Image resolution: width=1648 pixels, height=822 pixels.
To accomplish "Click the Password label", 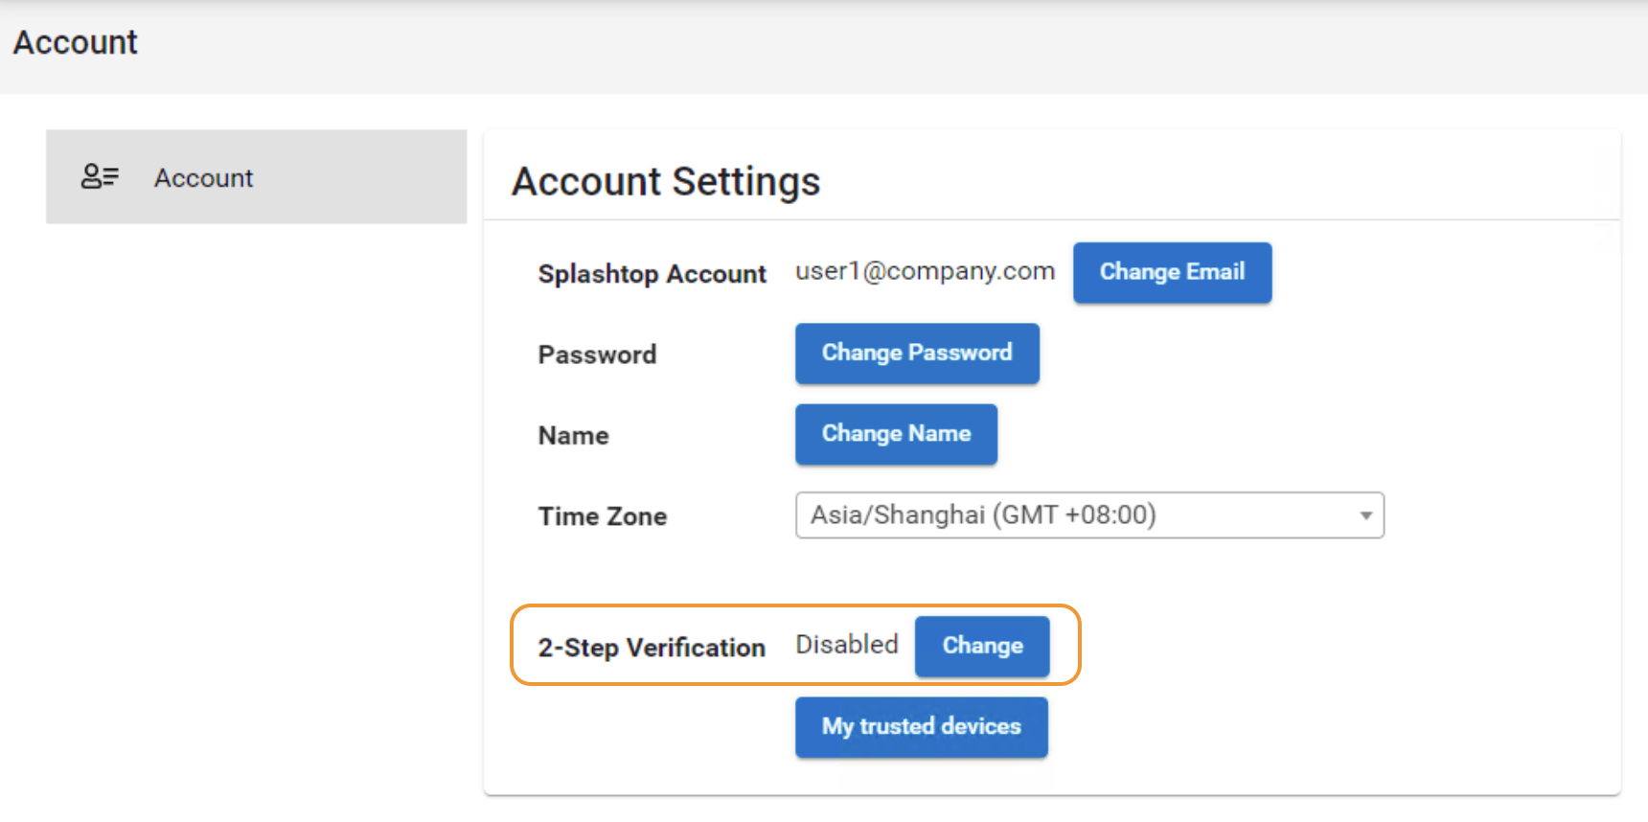I will [597, 354].
